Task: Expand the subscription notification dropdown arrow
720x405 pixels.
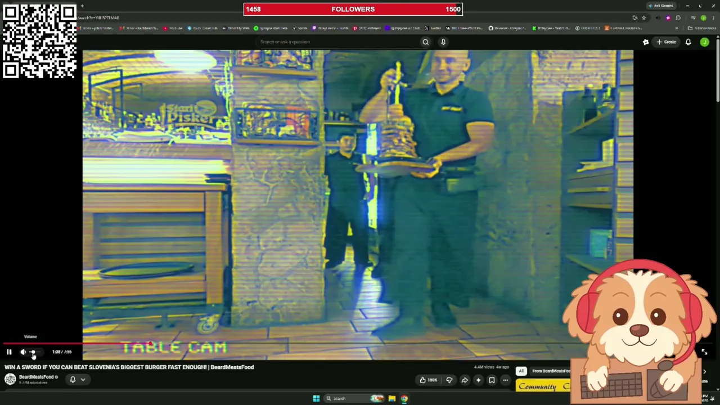Action: 83,380
